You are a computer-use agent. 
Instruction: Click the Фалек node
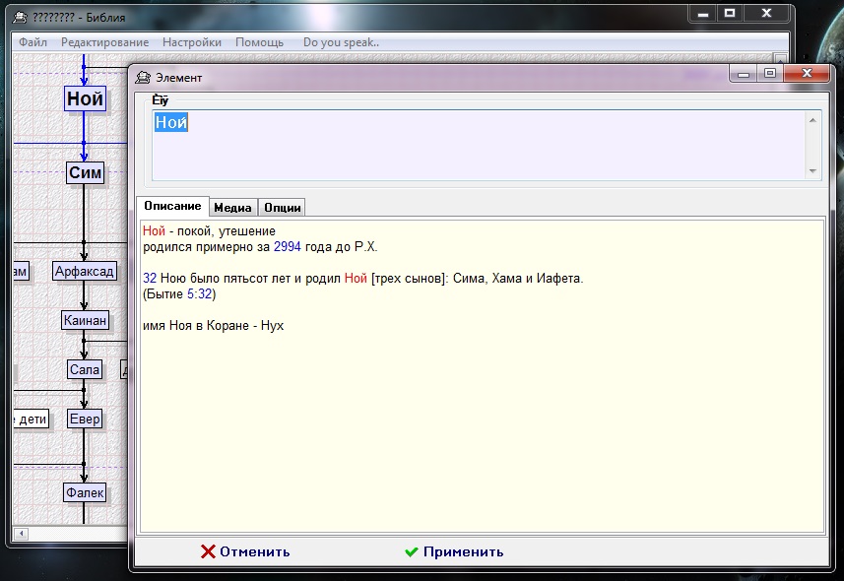click(85, 491)
